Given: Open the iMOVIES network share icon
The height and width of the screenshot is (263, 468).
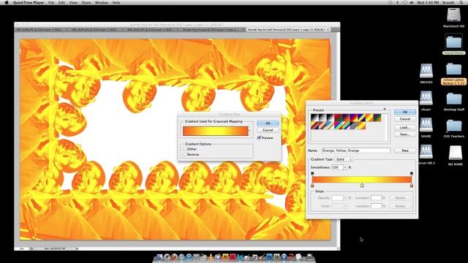Looking at the screenshot, I should point(426,71).
